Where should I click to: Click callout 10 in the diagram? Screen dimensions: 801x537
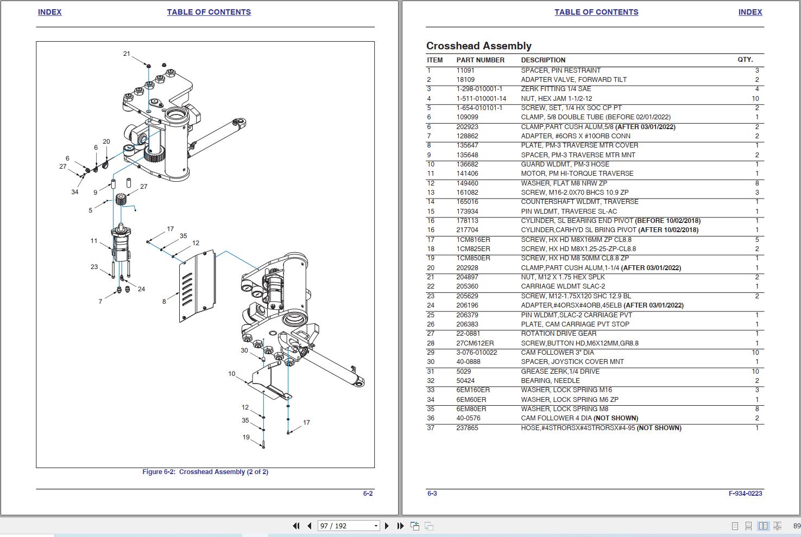pyautogui.click(x=232, y=374)
